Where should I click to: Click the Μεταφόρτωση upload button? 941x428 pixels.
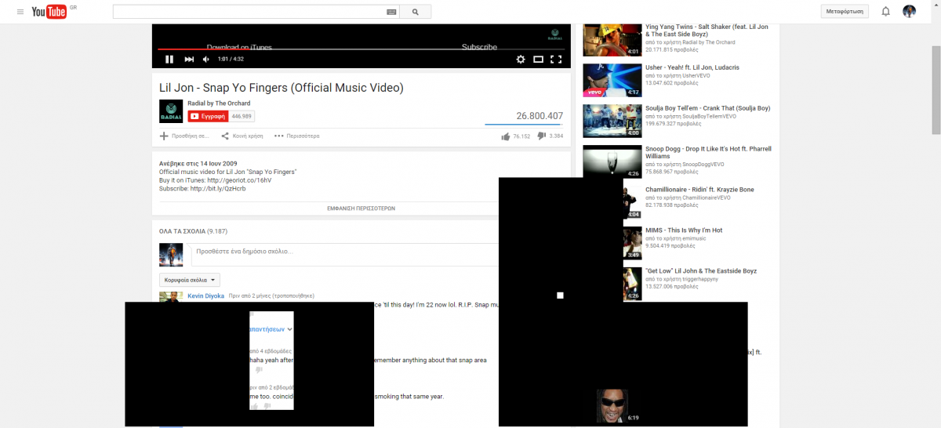(845, 12)
